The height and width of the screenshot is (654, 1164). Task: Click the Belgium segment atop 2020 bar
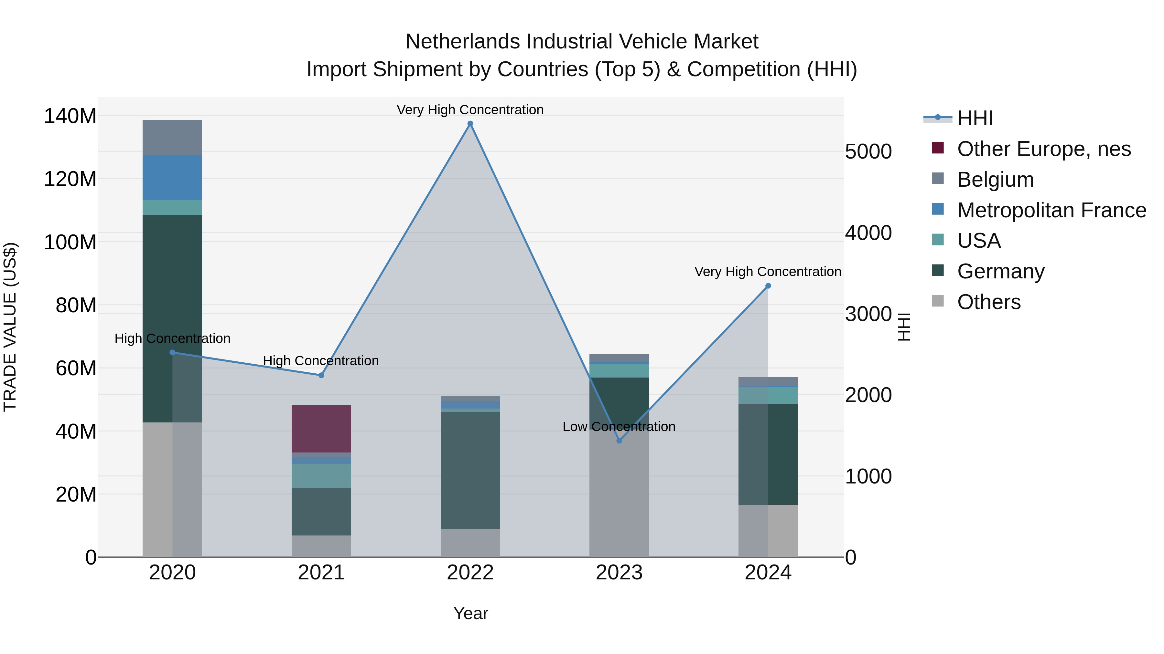tap(172, 138)
